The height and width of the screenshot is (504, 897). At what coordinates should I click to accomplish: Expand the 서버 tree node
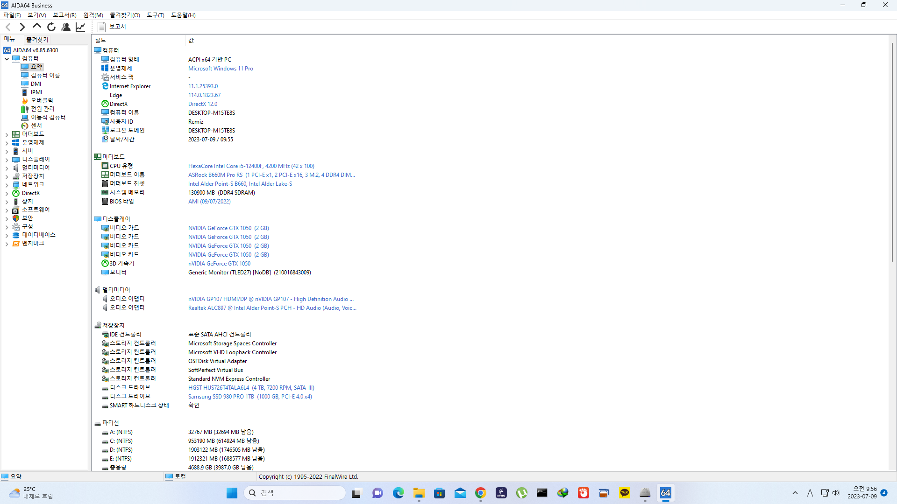[x=7, y=151]
